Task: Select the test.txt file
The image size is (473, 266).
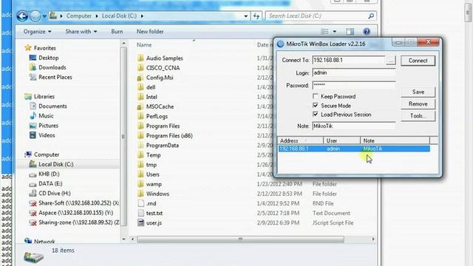Action: 154,213
